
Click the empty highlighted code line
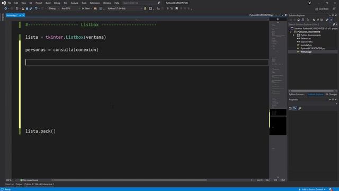[147, 63]
